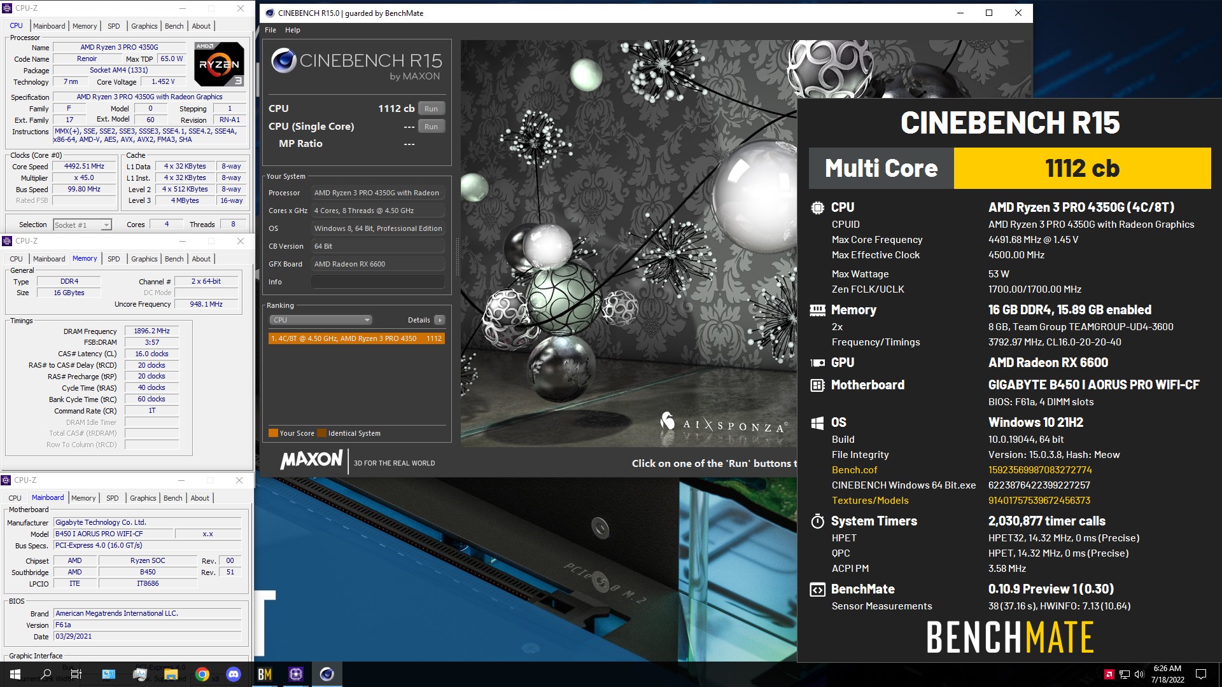
Task: Click the Uncore Frequency 948.1 MHz value
Action: [206, 305]
